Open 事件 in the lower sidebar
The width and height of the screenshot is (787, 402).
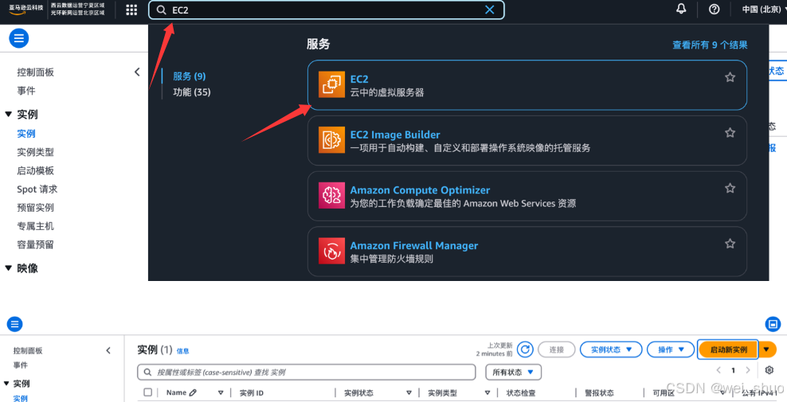tap(21, 365)
